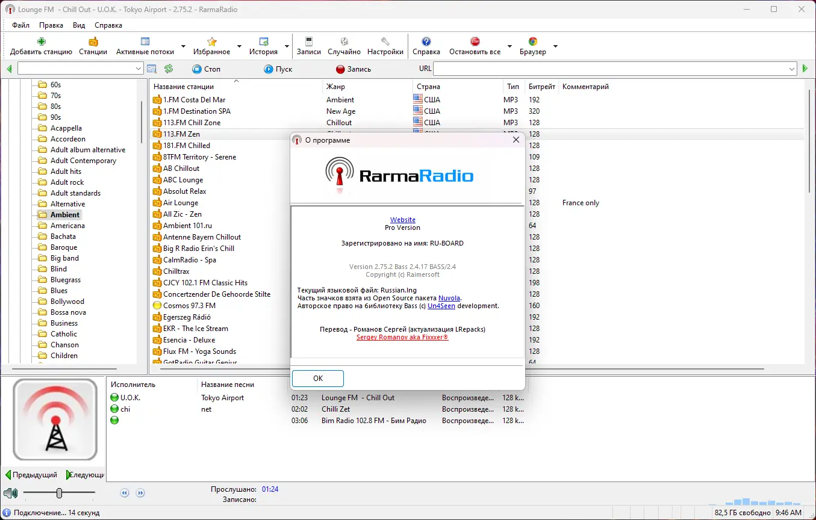This screenshot has width=816, height=520.
Task: Click the antenna station logo thumbnail
Action: pos(55,421)
